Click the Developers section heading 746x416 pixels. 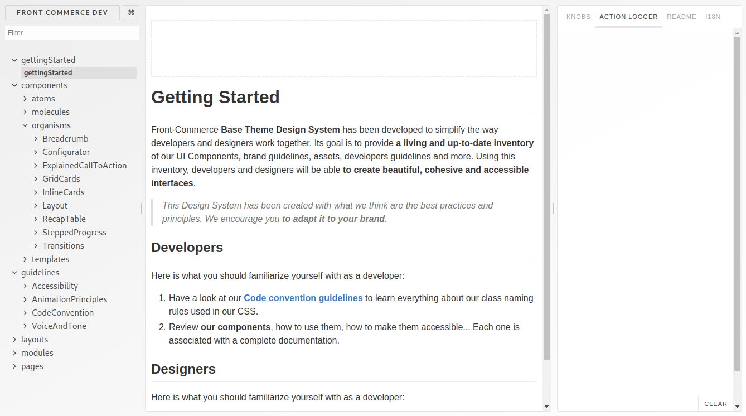point(187,248)
